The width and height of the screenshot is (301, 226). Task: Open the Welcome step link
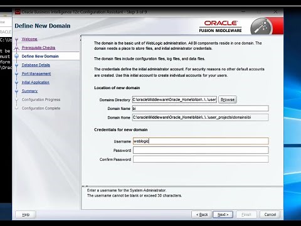point(29,39)
